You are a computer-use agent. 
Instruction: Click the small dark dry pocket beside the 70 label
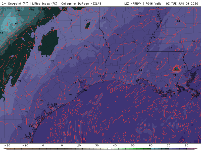click(88, 25)
